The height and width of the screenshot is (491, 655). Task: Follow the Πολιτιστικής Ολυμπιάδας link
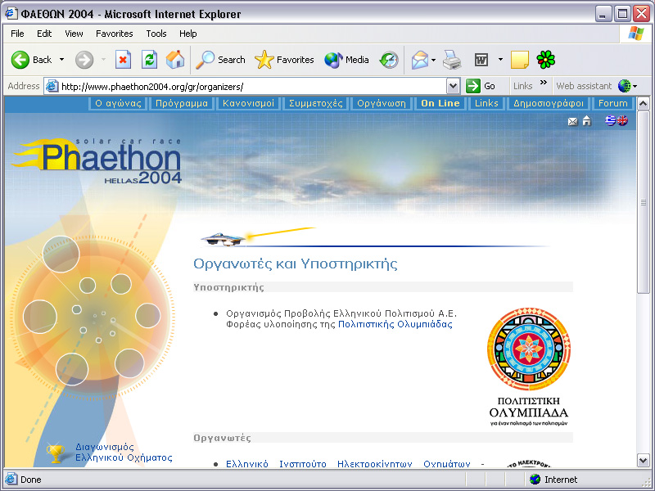click(395, 324)
